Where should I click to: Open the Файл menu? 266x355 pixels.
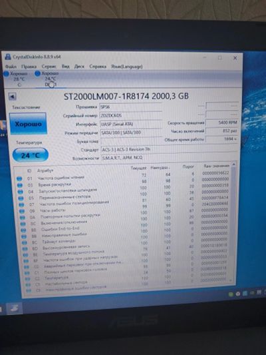pyautogui.click(x=11, y=67)
